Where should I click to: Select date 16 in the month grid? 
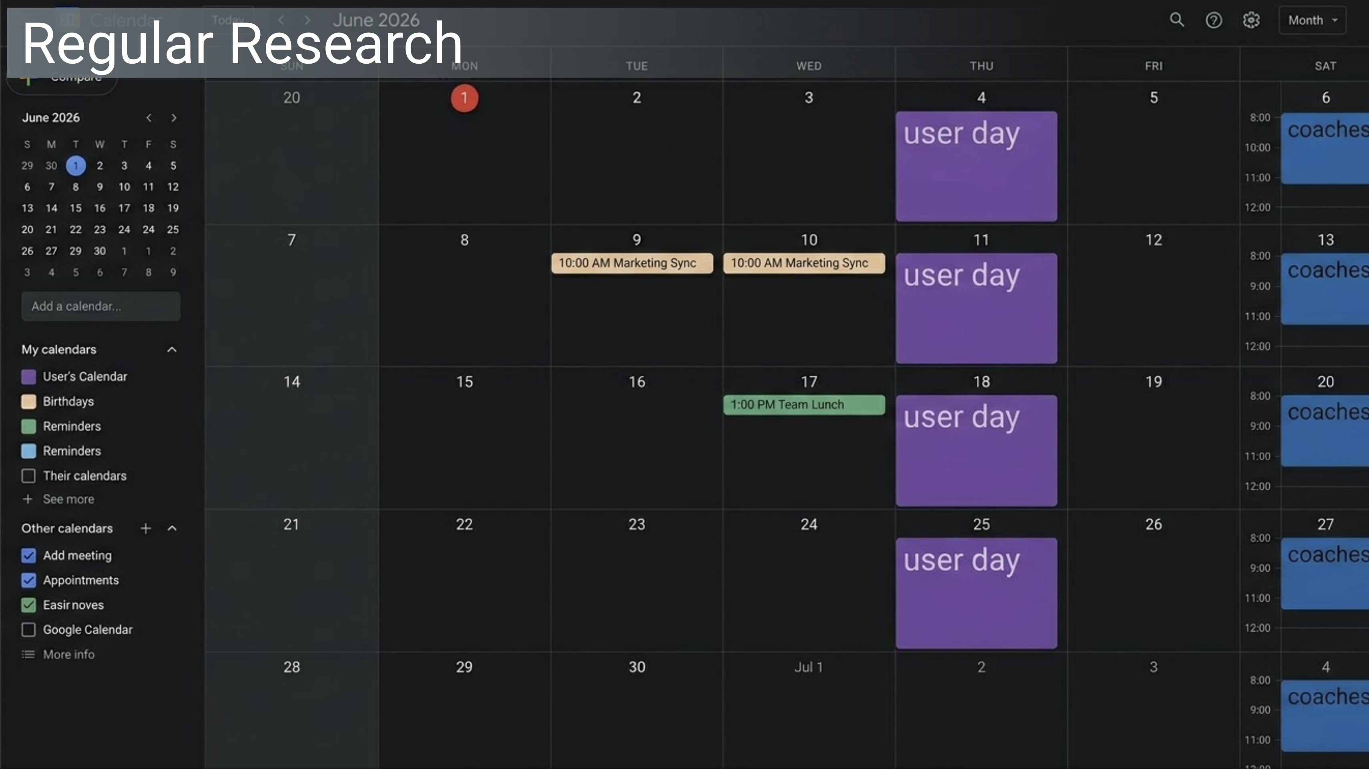point(637,382)
